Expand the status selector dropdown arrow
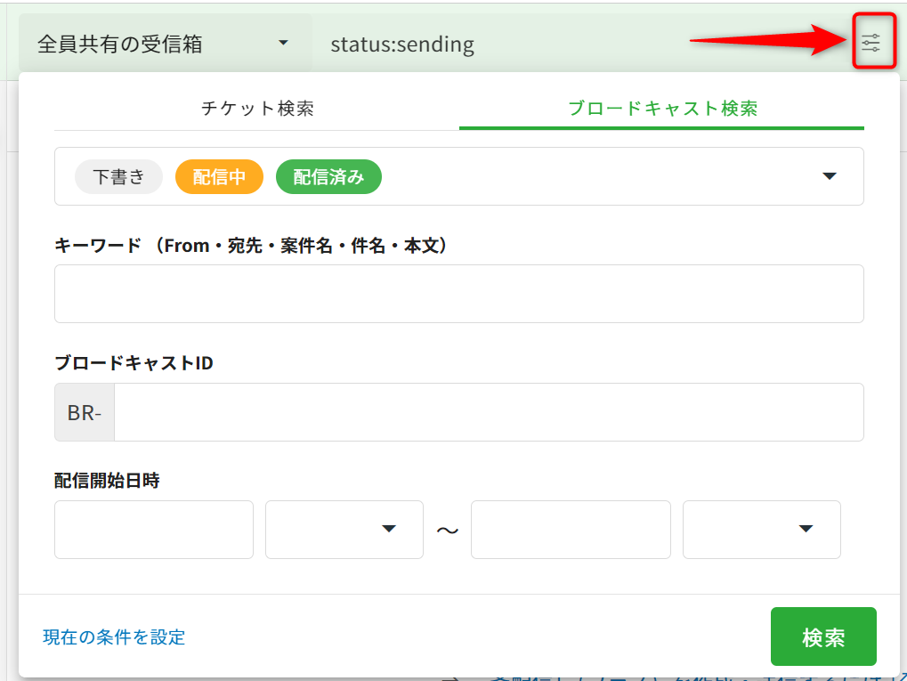 coord(830,176)
